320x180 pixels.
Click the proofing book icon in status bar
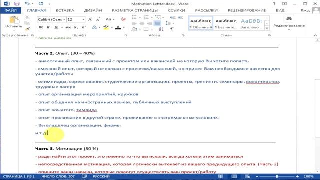84,176
